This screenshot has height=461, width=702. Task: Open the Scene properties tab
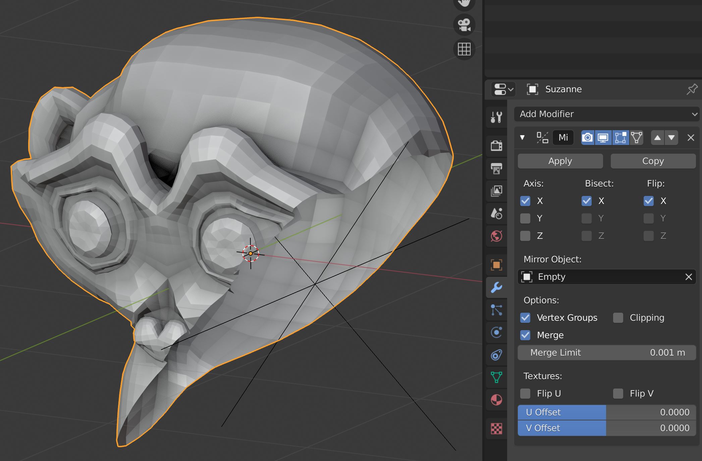(x=496, y=213)
